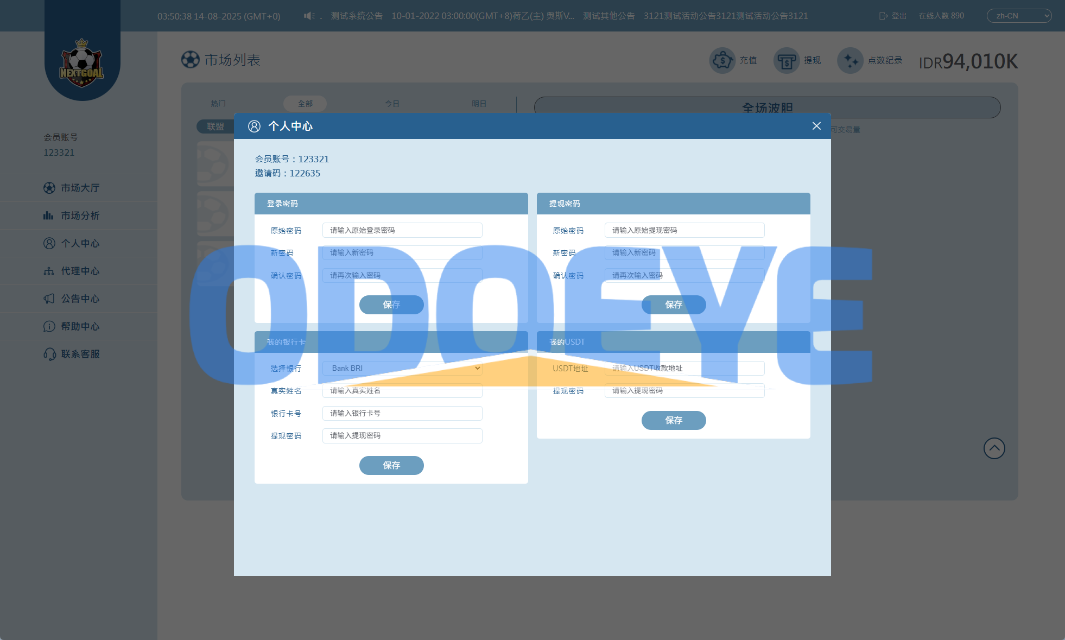Open the zh-CN language dropdown

point(1019,16)
